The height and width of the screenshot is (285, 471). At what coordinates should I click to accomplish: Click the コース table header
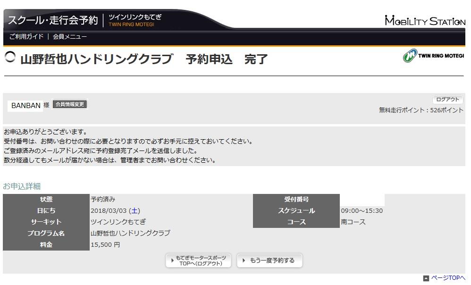coord(296,222)
